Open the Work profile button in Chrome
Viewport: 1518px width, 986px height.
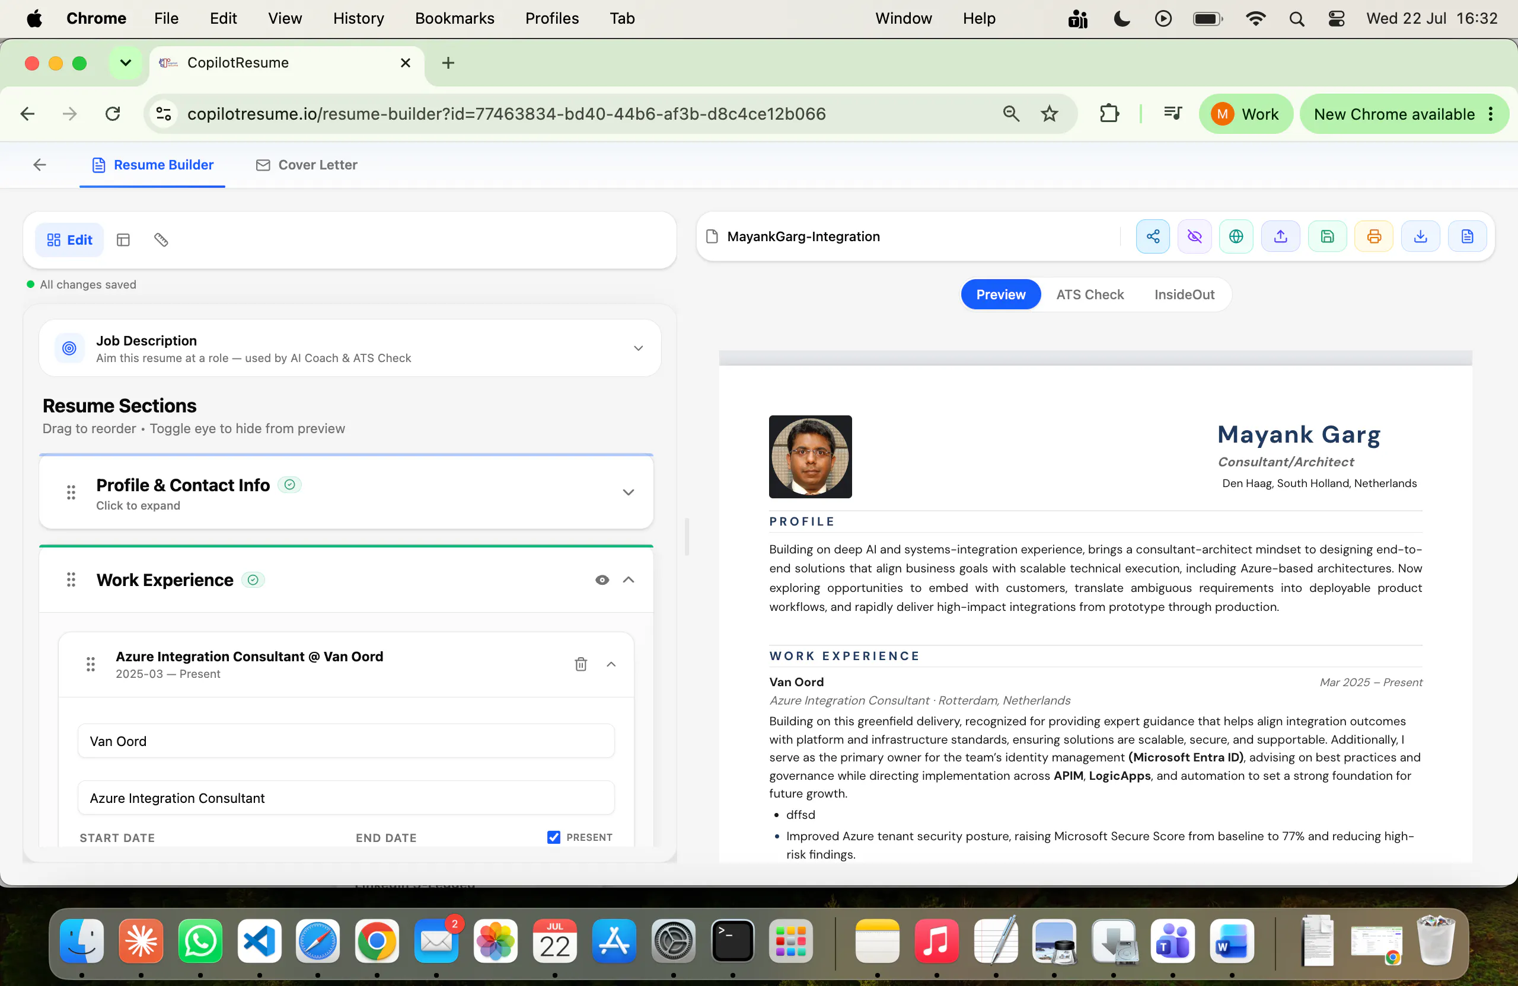click(1246, 114)
